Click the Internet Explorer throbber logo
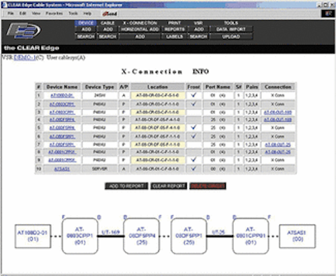This screenshot has width=336, height=276. [x=328, y=13]
